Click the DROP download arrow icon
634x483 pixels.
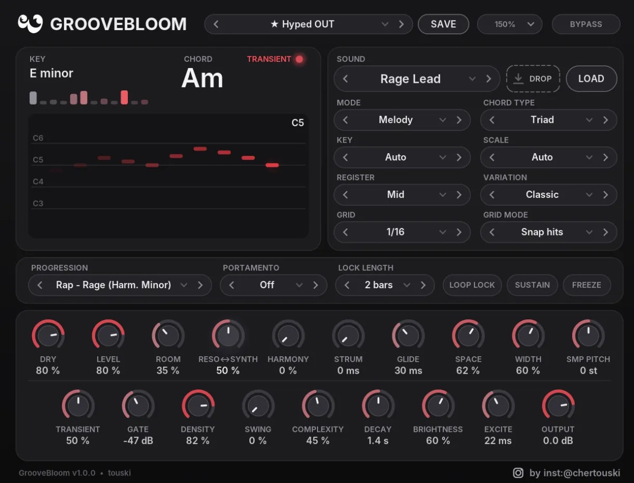pos(519,79)
